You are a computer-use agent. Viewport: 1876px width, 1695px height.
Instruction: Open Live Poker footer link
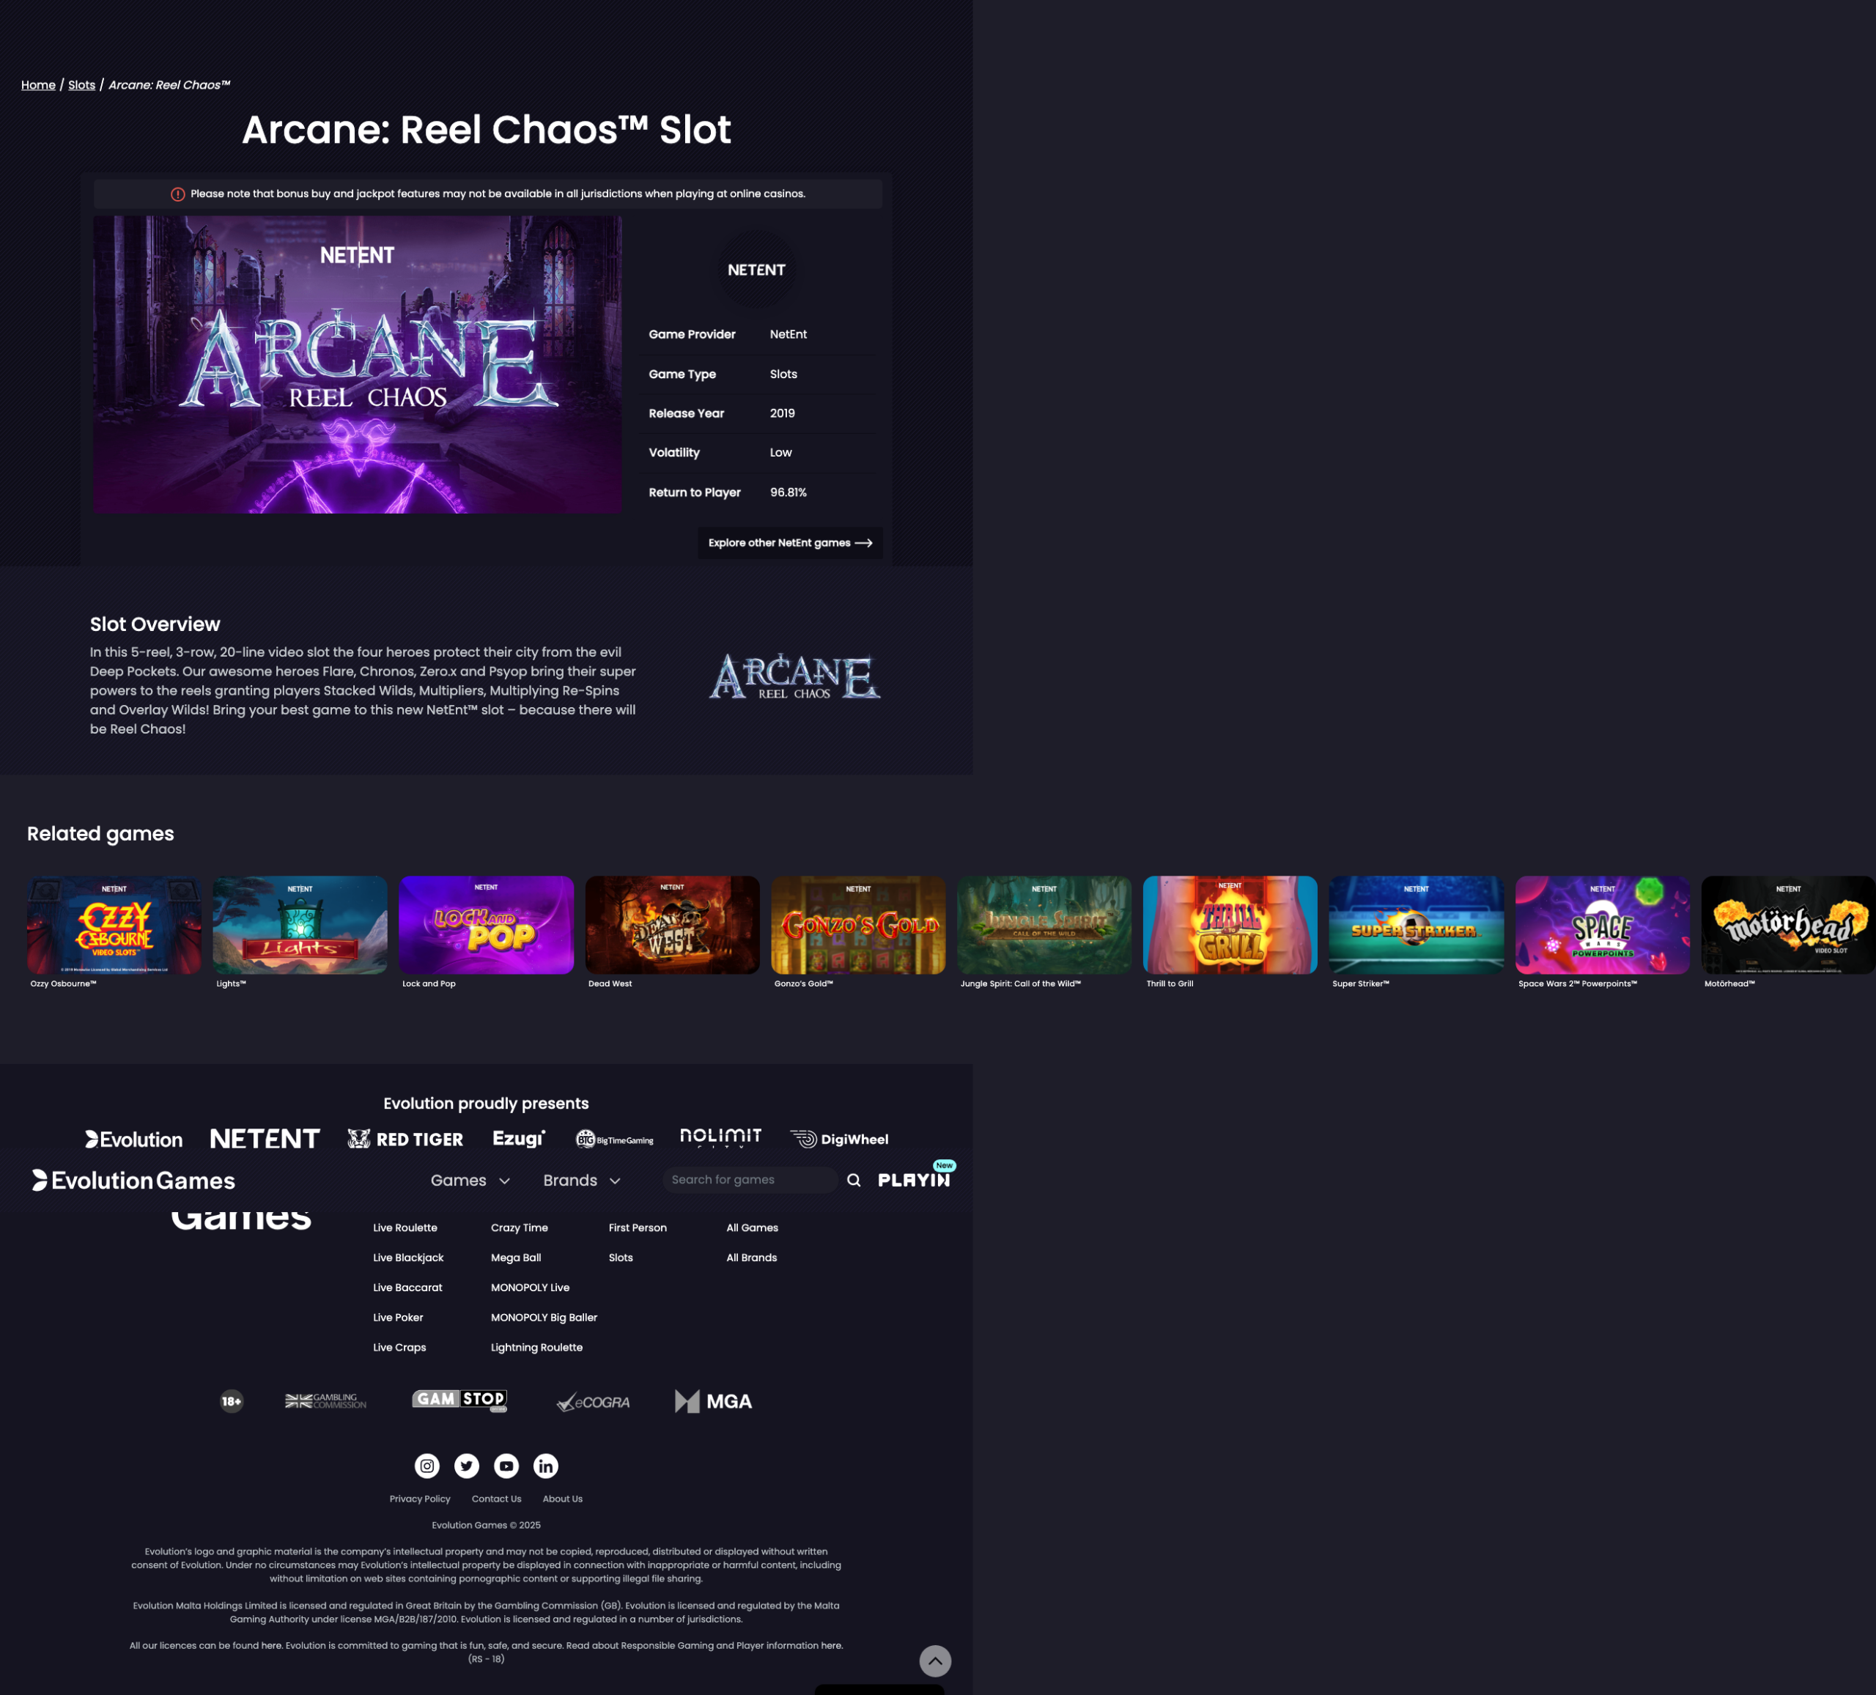(398, 1317)
